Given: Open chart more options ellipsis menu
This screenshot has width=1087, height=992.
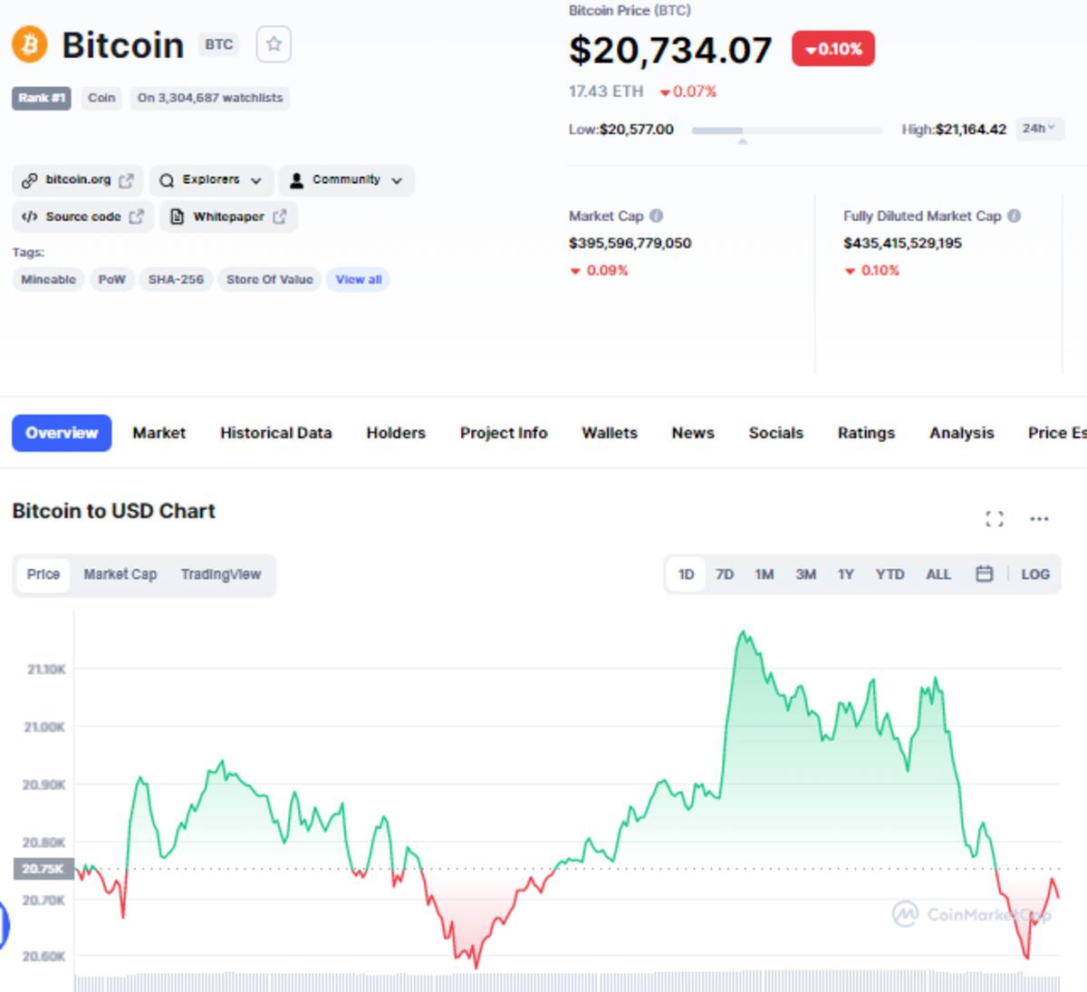Looking at the screenshot, I should coord(1039,518).
